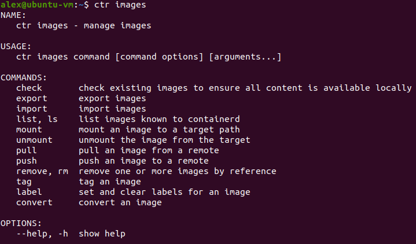Image resolution: width=416 pixels, height=244 pixels.
Task: Select the 'list, ls' command text
Action: (x=37, y=119)
